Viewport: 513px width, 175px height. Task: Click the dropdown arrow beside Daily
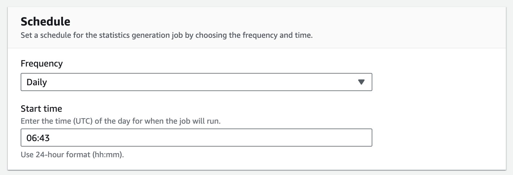361,82
